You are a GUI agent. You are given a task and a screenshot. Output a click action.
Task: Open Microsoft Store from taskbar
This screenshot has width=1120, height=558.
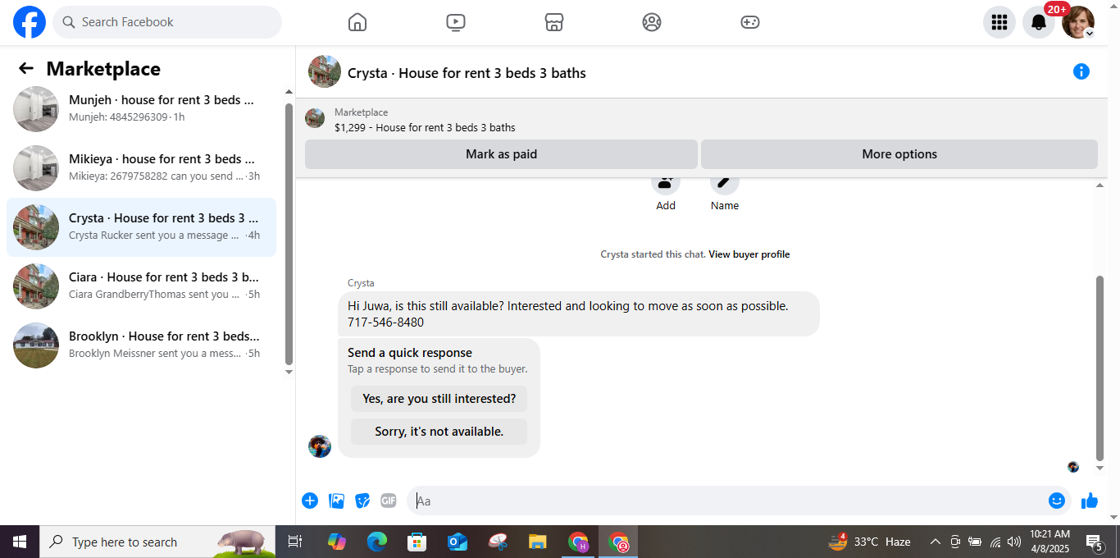pyautogui.click(x=417, y=542)
